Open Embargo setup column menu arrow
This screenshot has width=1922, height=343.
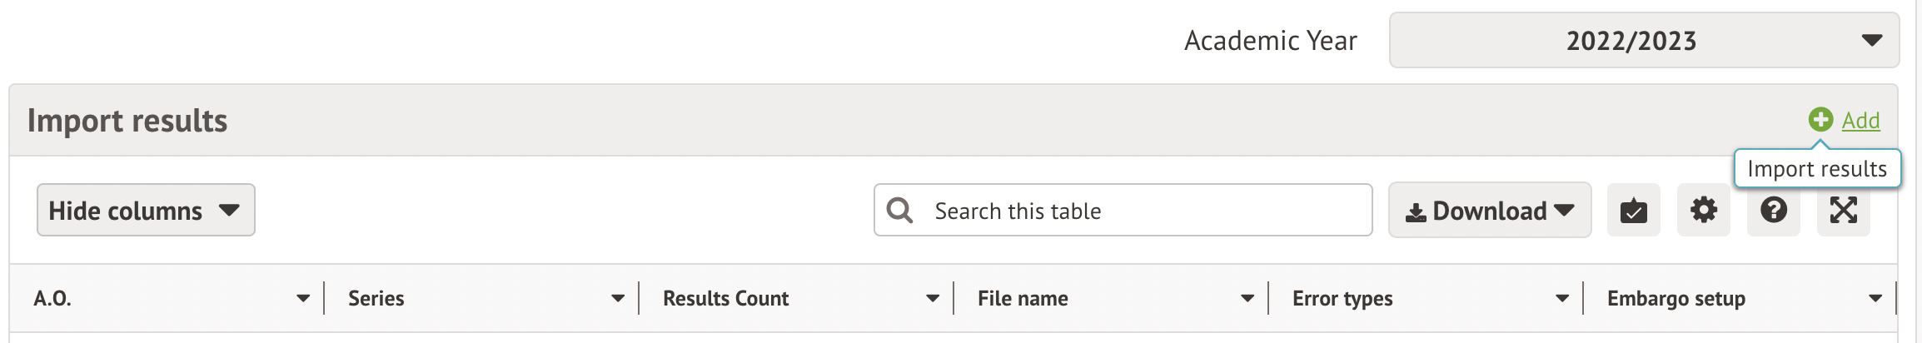[1875, 298]
